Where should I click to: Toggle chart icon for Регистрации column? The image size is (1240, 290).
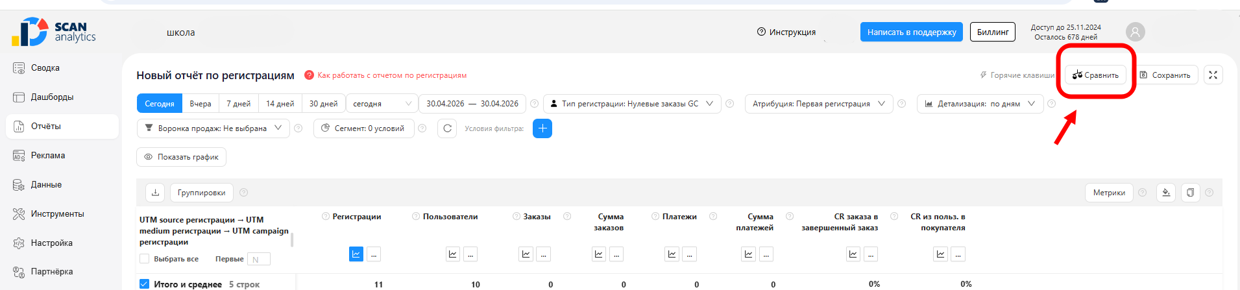tap(356, 254)
